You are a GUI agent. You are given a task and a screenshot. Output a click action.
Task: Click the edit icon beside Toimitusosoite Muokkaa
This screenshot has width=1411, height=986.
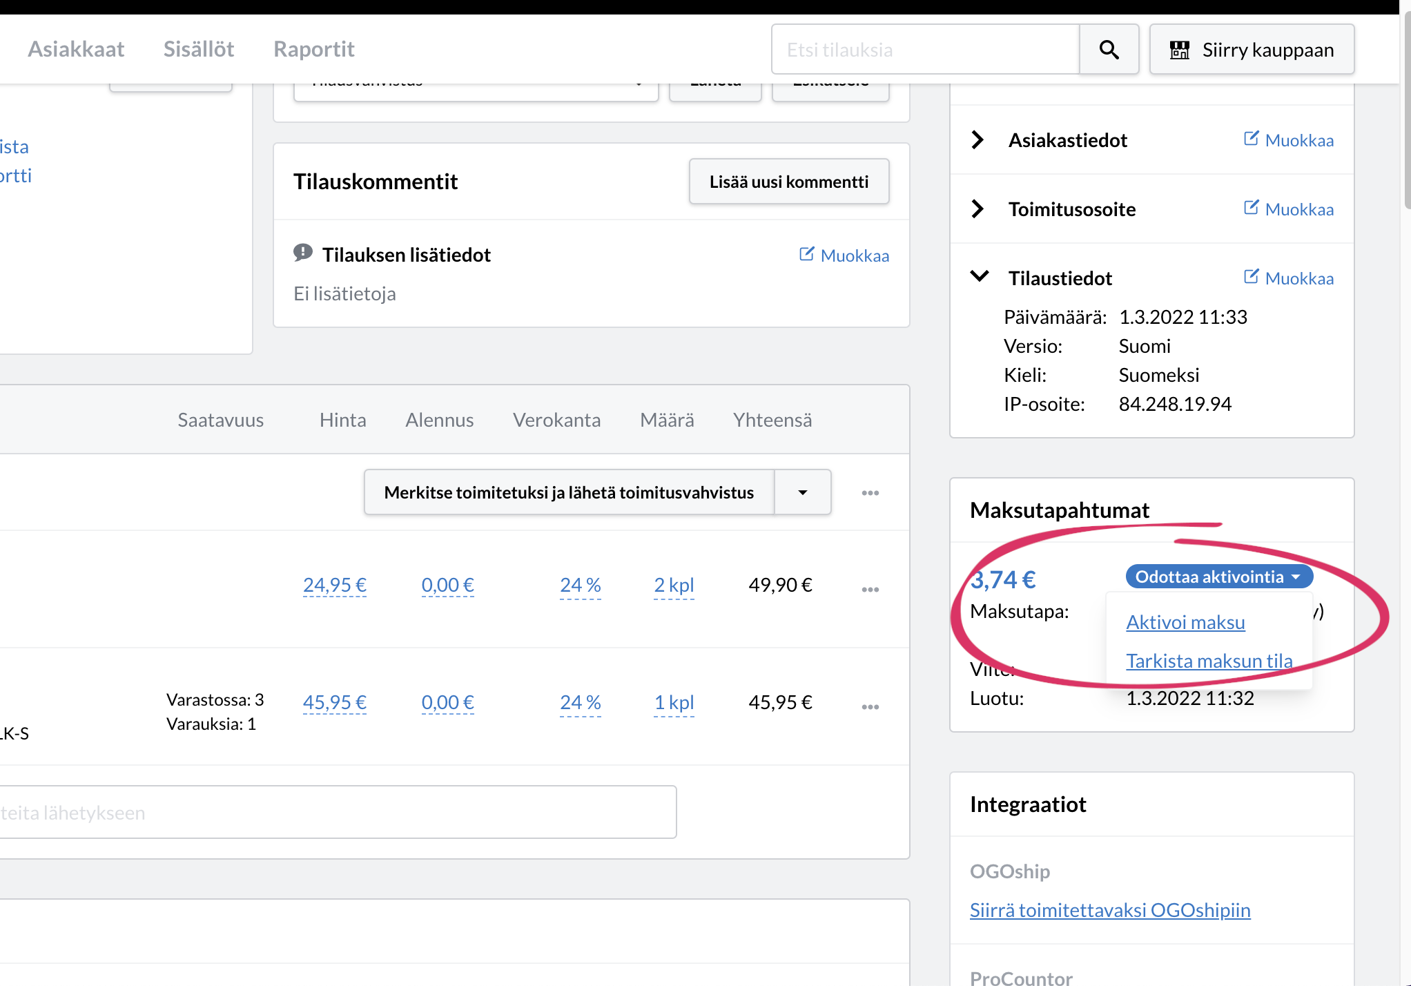[x=1251, y=207]
